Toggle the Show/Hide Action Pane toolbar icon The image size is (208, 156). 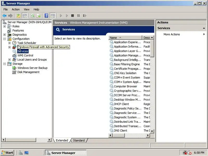[x=53, y=16]
